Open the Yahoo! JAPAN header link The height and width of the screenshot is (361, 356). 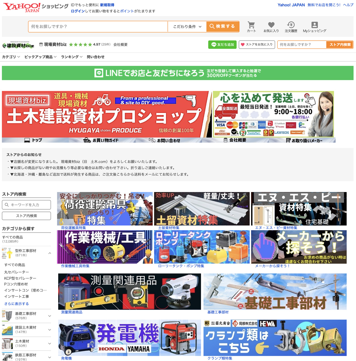(291, 5)
